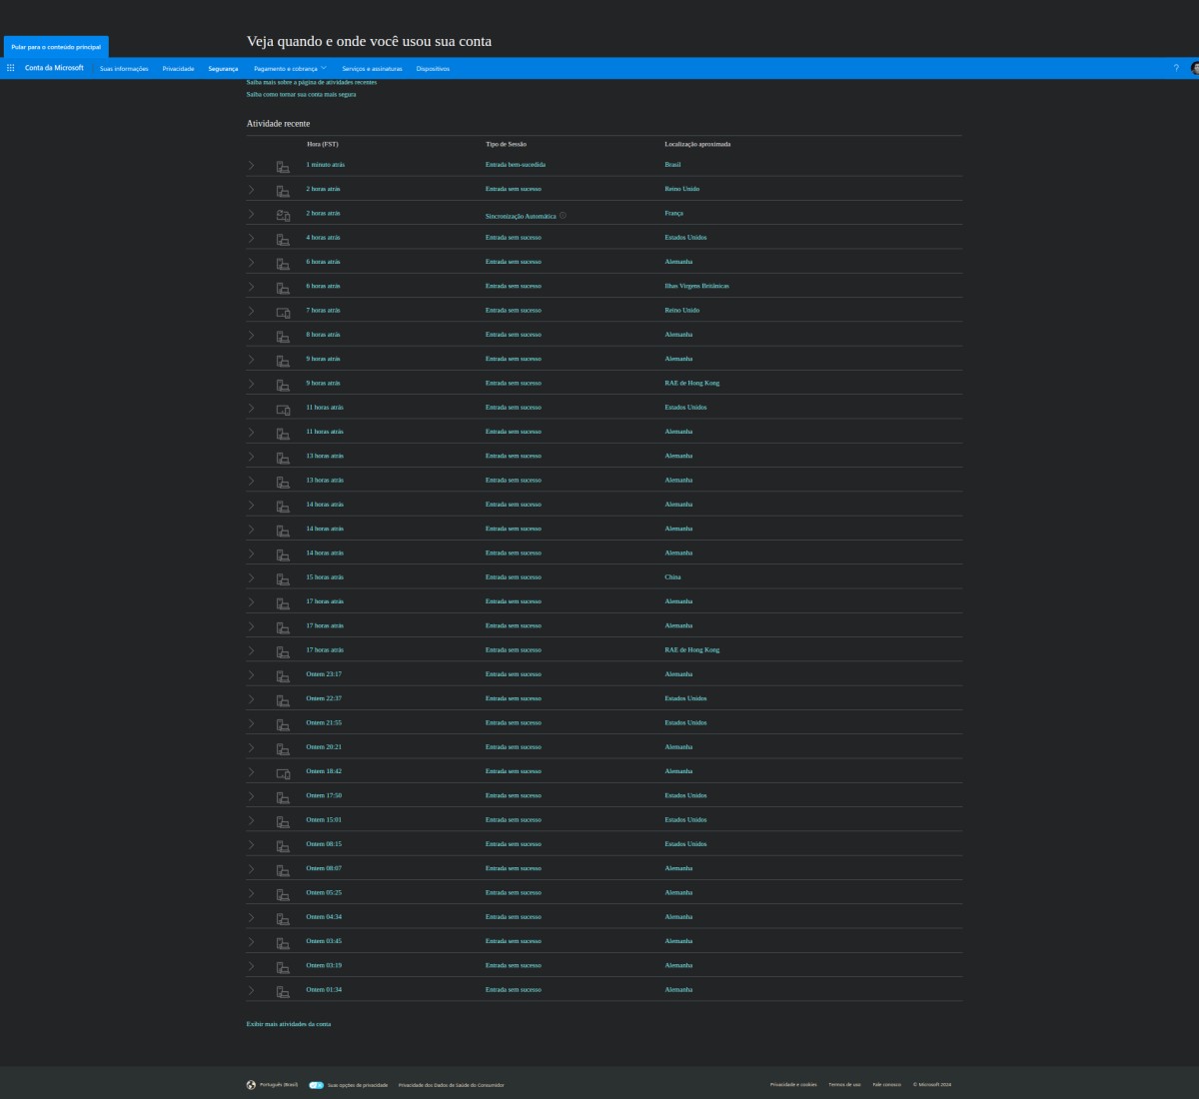
Task: Expand the '1 minuto atrás' Brasil activity
Action: [251, 165]
